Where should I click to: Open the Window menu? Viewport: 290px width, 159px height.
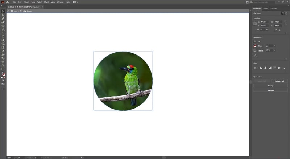tap(60, 2)
